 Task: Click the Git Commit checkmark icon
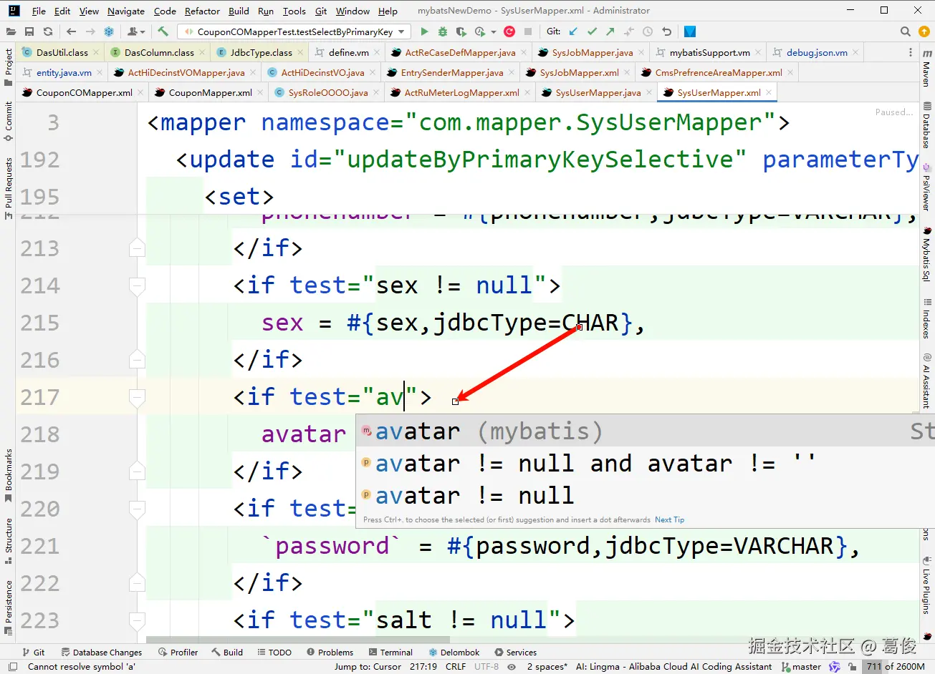click(592, 31)
